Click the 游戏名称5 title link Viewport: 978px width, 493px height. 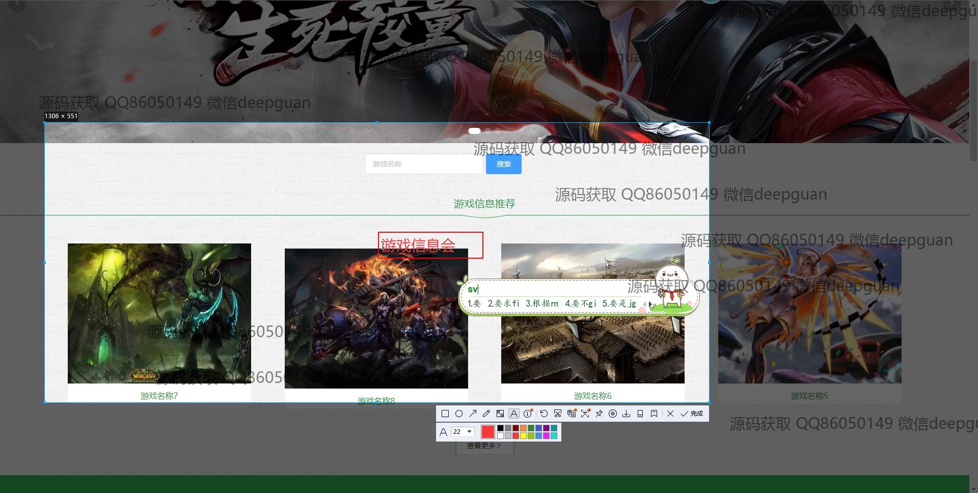tap(810, 396)
